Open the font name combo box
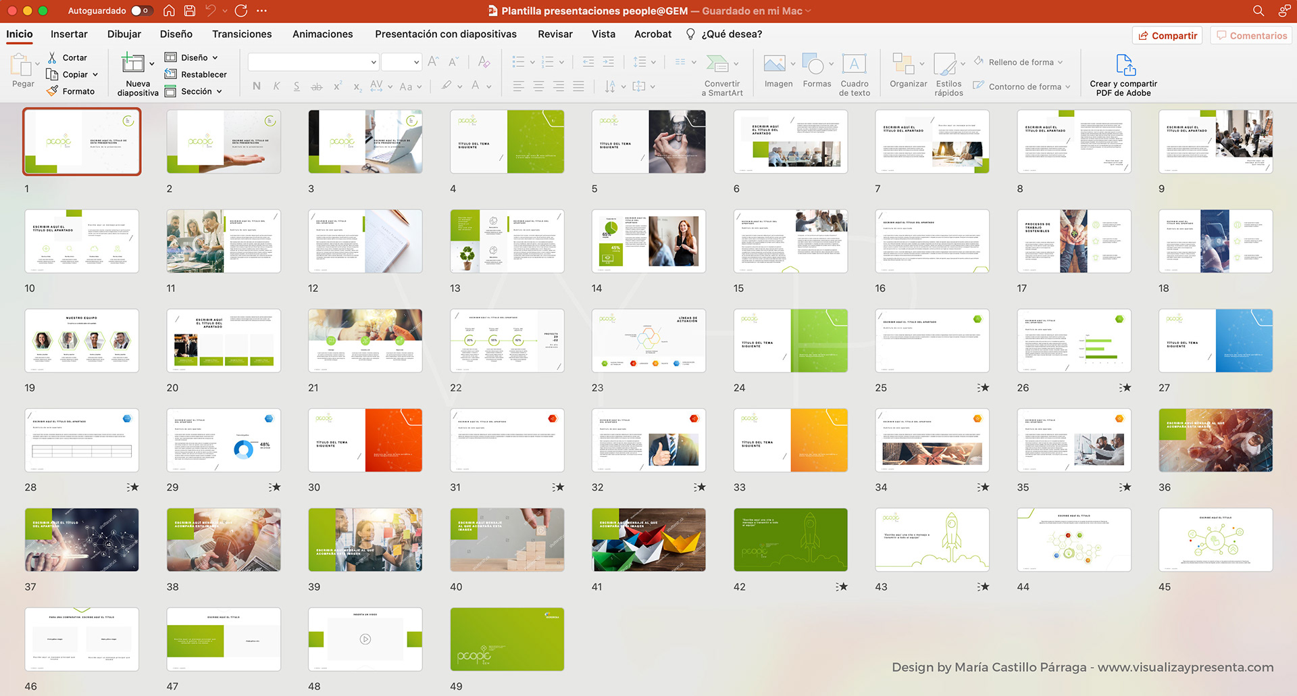1297x696 pixels. [x=313, y=62]
